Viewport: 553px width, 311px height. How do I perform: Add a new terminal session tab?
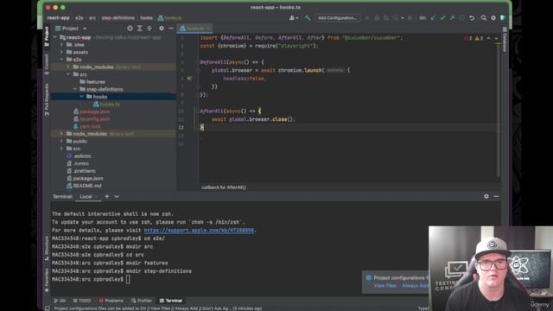click(x=107, y=196)
